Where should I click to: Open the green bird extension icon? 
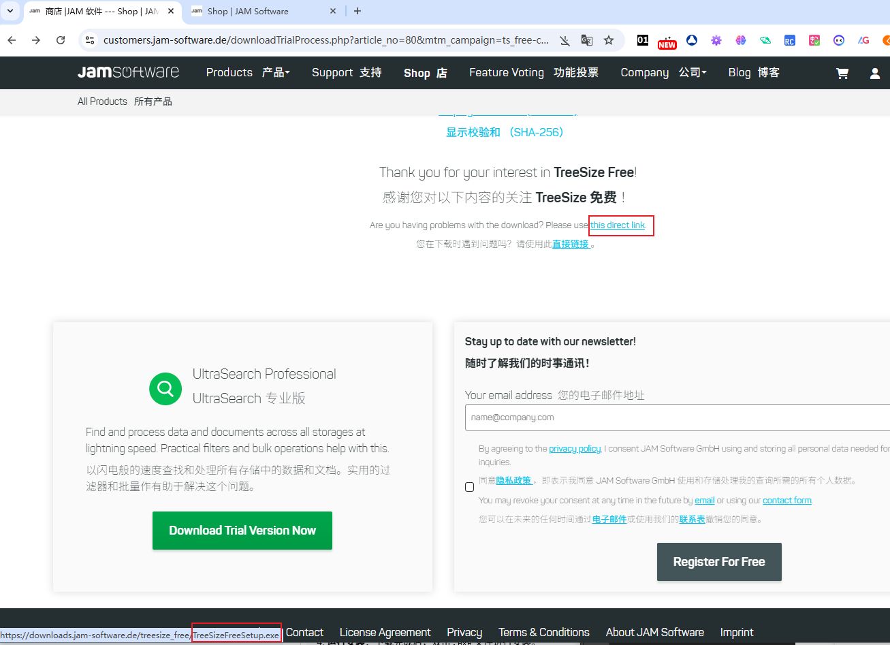pyautogui.click(x=765, y=40)
